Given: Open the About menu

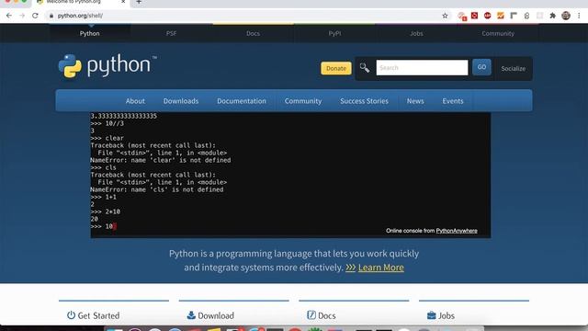Looking at the screenshot, I should coord(135,101).
